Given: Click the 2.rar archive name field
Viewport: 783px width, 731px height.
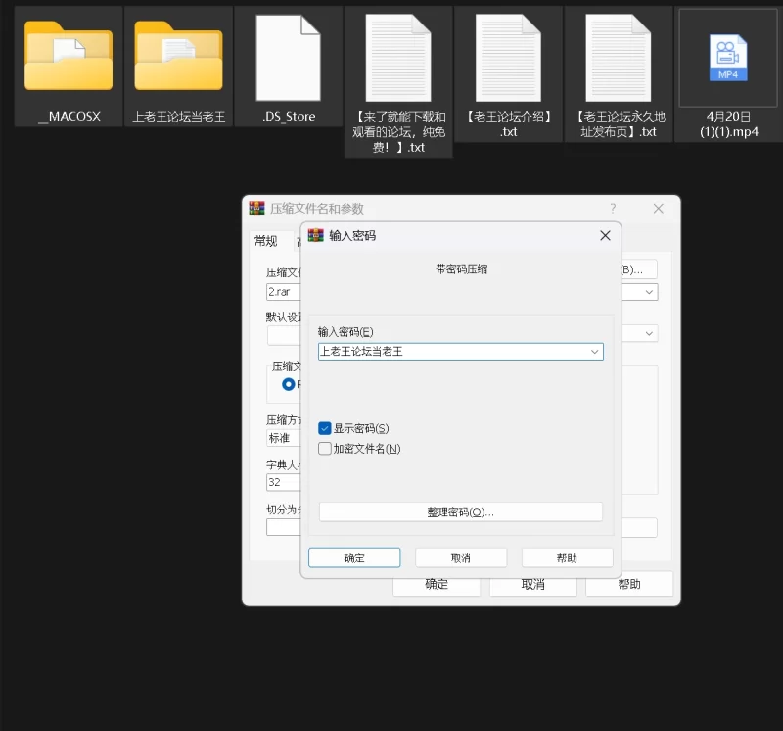Looking at the screenshot, I should 284,292.
